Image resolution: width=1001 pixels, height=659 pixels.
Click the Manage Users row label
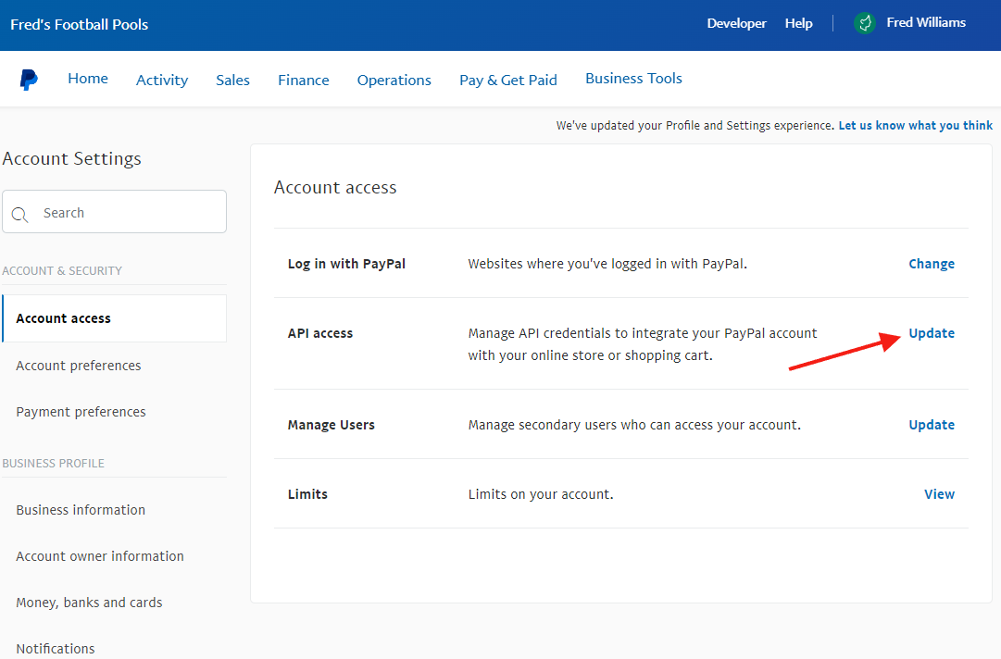click(332, 425)
